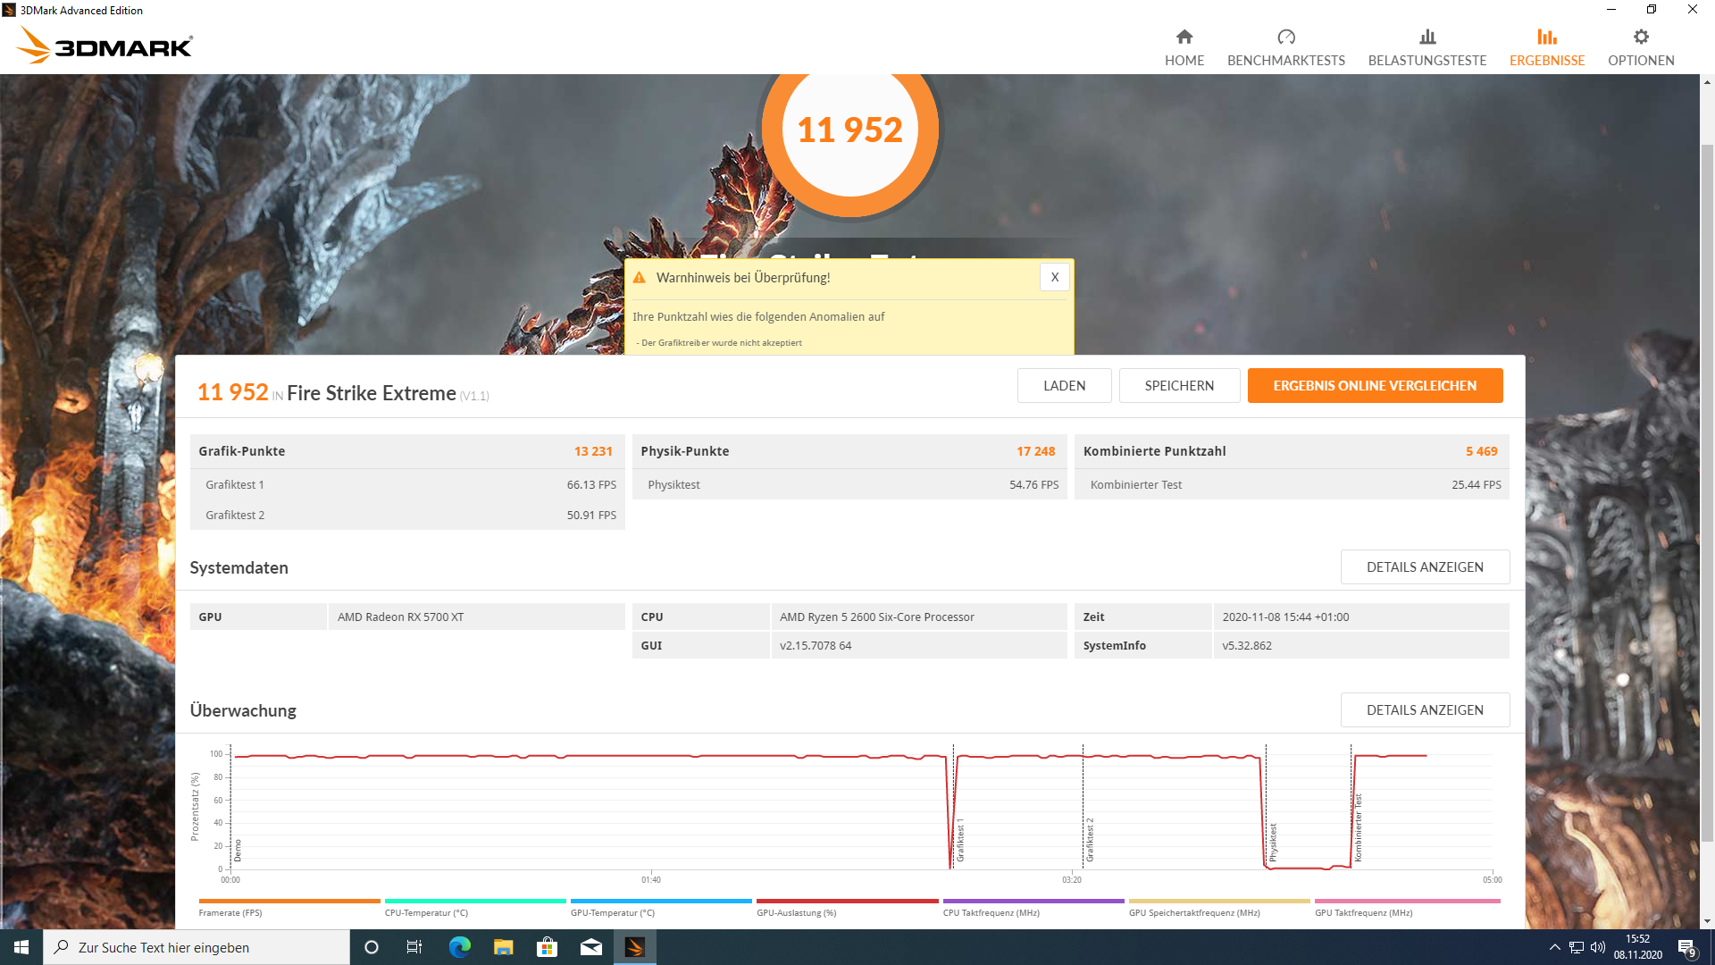Open Optionen gear icon
The image size is (1715, 965).
(x=1640, y=37)
